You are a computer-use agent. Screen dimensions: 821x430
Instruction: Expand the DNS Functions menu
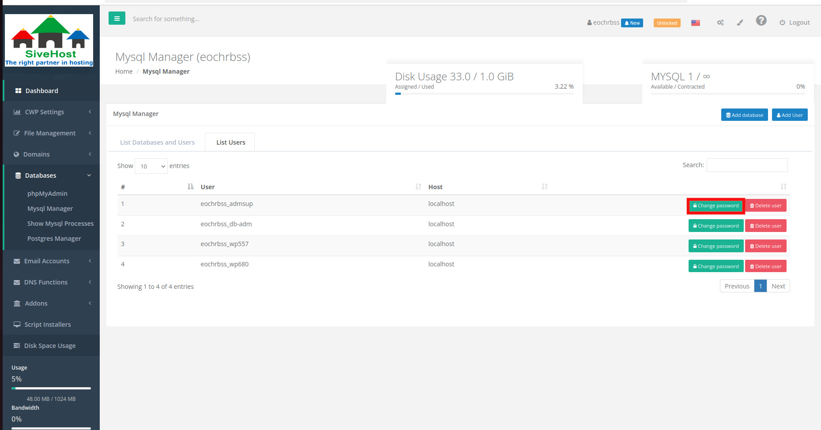tap(51, 282)
